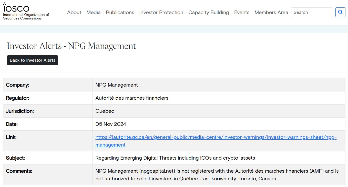The width and height of the screenshot is (348, 187).
Task: Follow the lautorite.qc.ca investor warning link
Action: (216, 137)
